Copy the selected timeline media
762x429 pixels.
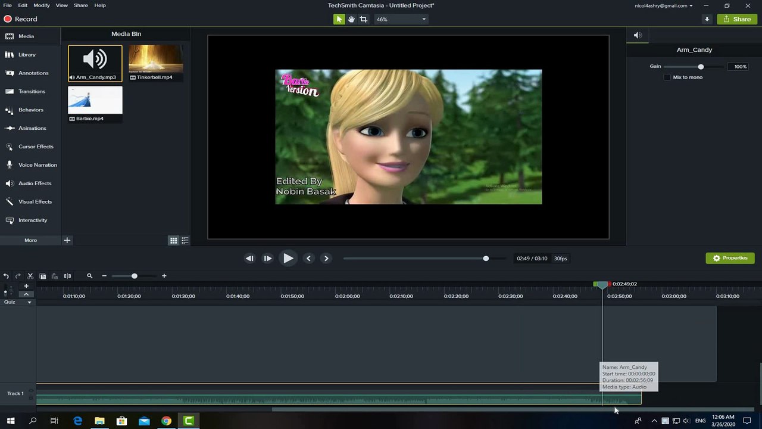pos(43,276)
